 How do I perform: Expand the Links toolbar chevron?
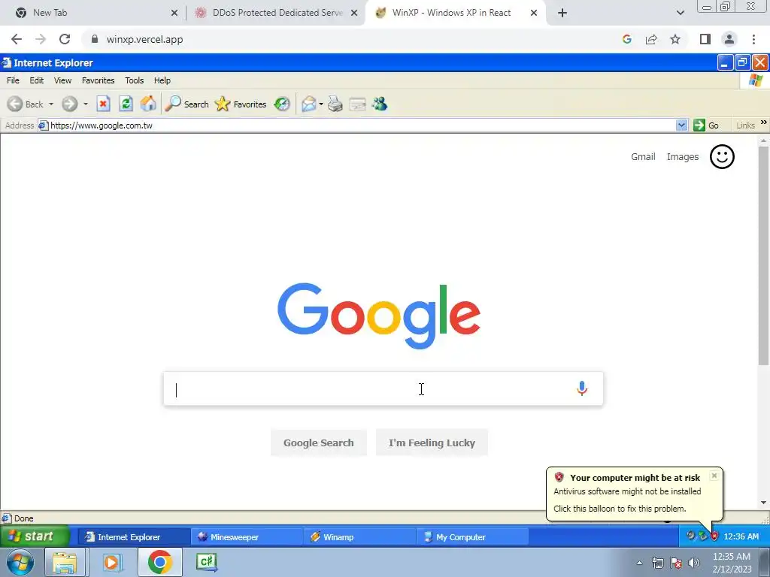[x=764, y=122]
